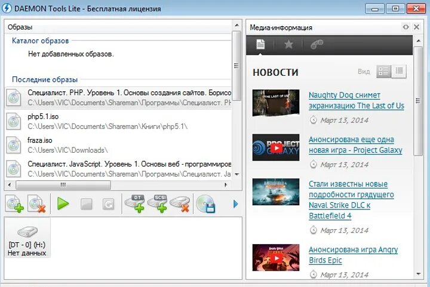Click Нет добавленных образов text
430x287 pixels.
point(70,54)
